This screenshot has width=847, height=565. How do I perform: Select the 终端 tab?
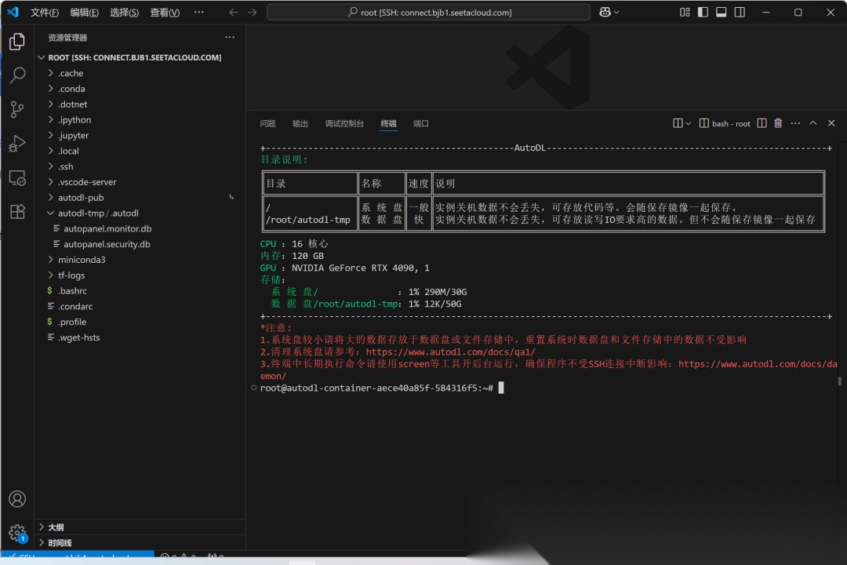click(x=388, y=123)
